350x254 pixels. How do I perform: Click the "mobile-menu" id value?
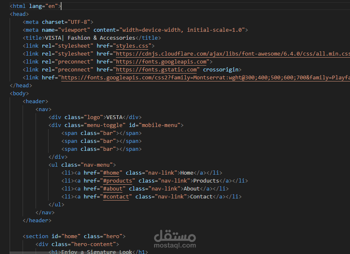coord(160,125)
